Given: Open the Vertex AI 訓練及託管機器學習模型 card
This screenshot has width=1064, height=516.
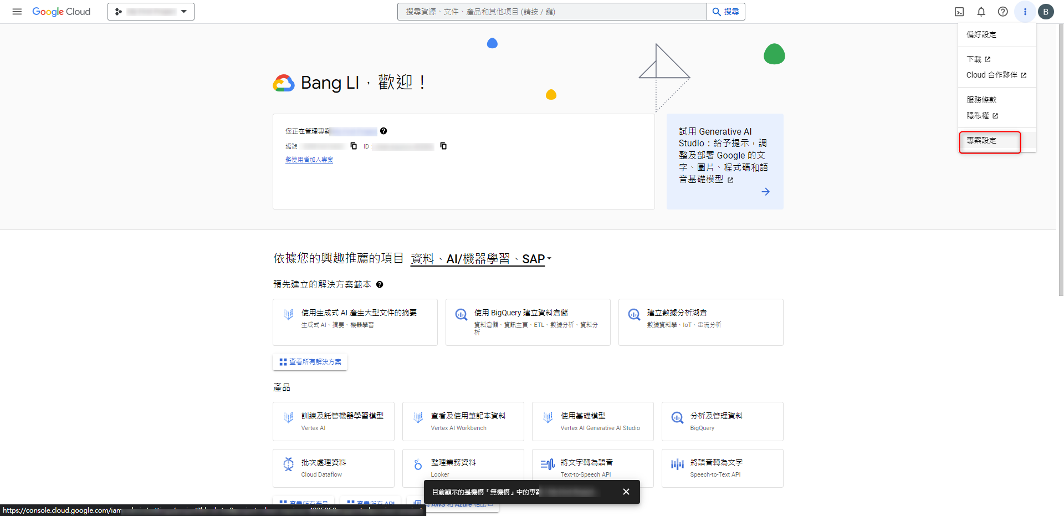Looking at the screenshot, I should click(334, 422).
